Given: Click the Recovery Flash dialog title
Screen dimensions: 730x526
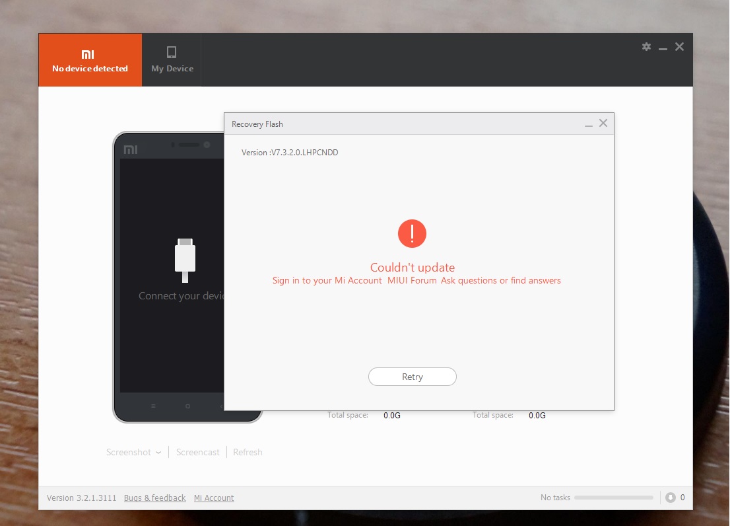Looking at the screenshot, I should [257, 124].
